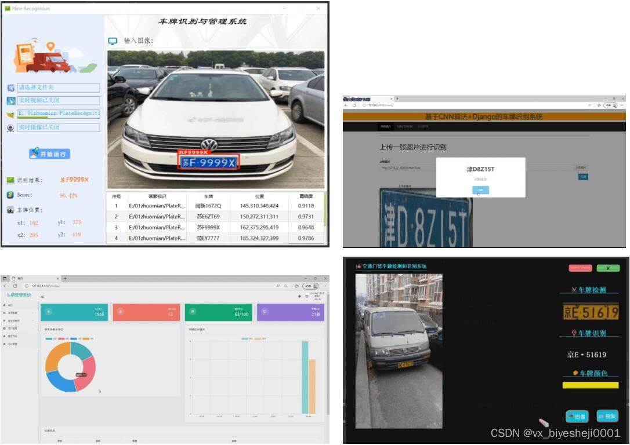Focus the 请选择文件夹 folder field
This screenshot has width=630, height=445.
click(x=58, y=88)
